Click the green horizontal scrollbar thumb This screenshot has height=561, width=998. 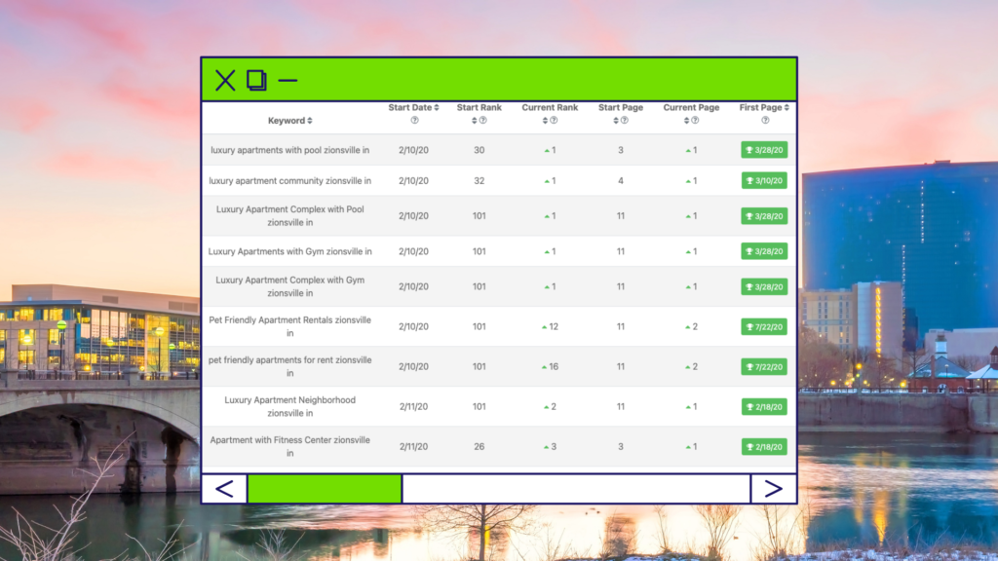(325, 488)
